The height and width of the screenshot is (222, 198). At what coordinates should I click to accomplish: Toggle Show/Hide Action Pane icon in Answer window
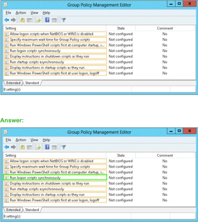(54, 147)
